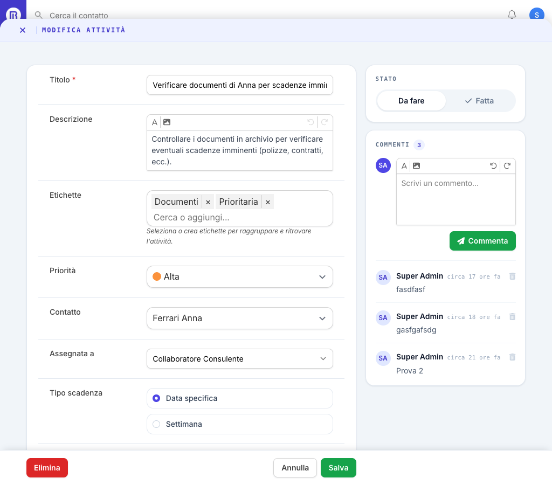Close the Modifica Attività panel
Image resolution: width=552 pixels, height=485 pixels.
pos(23,30)
